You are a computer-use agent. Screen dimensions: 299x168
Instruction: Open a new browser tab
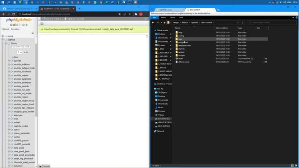pos(79,8)
